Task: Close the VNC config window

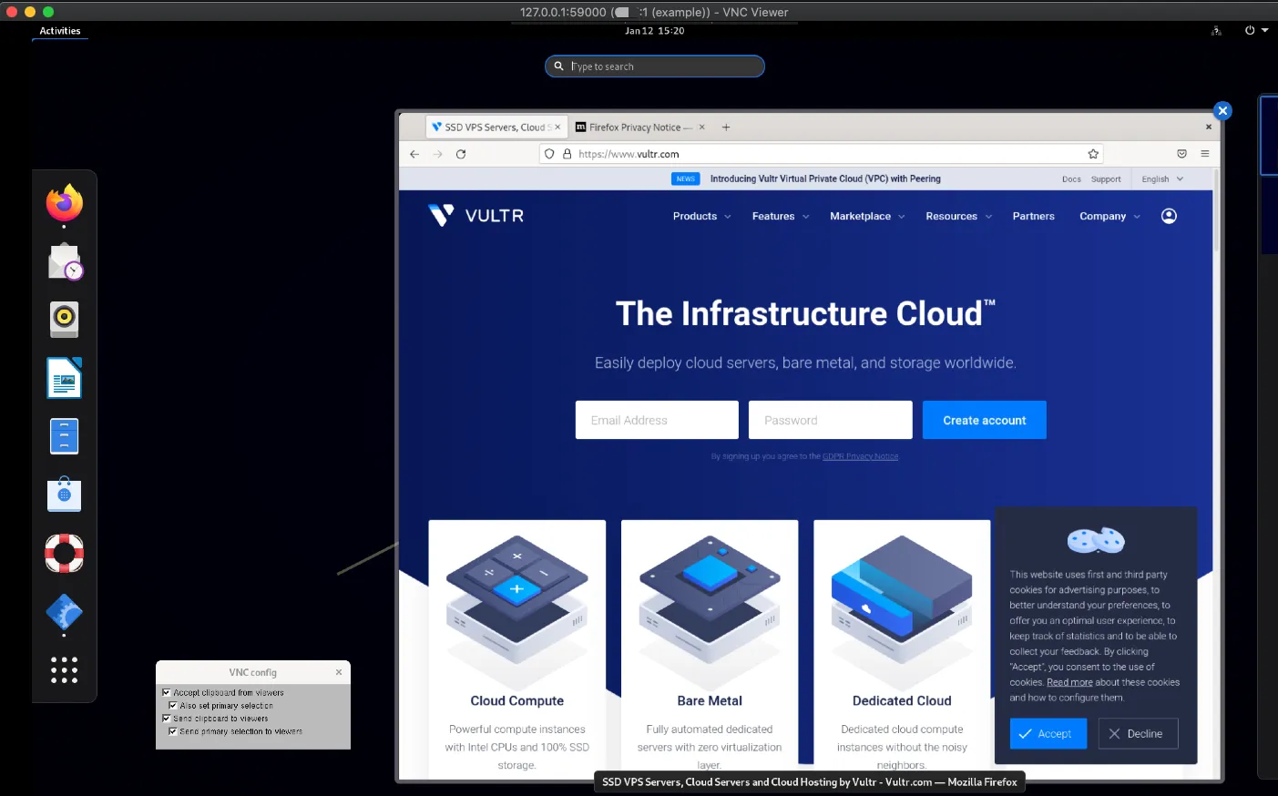Action: click(339, 672)
